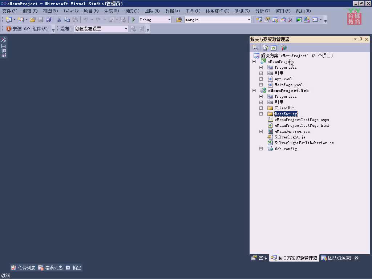Image resolution: width=372 pixels, height=279 pixels.
Task: Click the Undo arrow icon
Action: click(x=86, y=20)
